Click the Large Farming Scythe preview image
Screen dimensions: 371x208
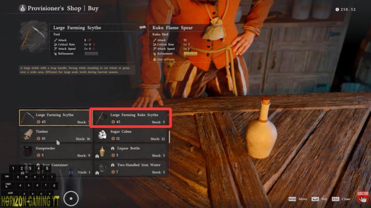tap(33, 37)
